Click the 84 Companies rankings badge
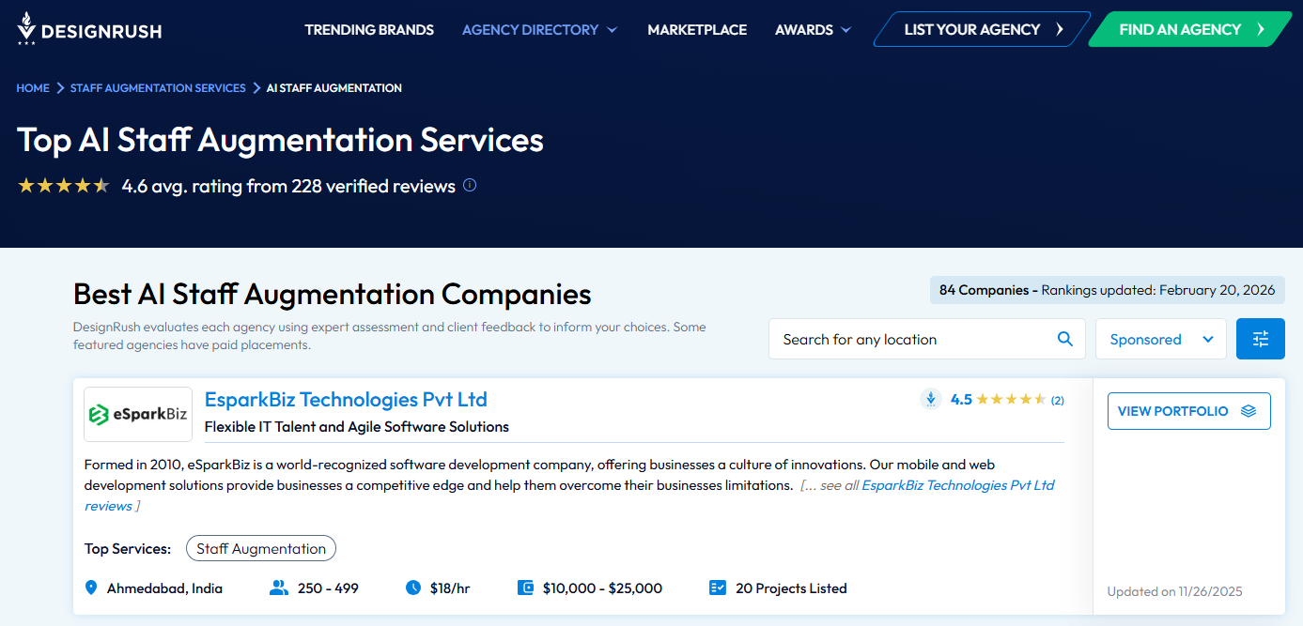 1107,290
